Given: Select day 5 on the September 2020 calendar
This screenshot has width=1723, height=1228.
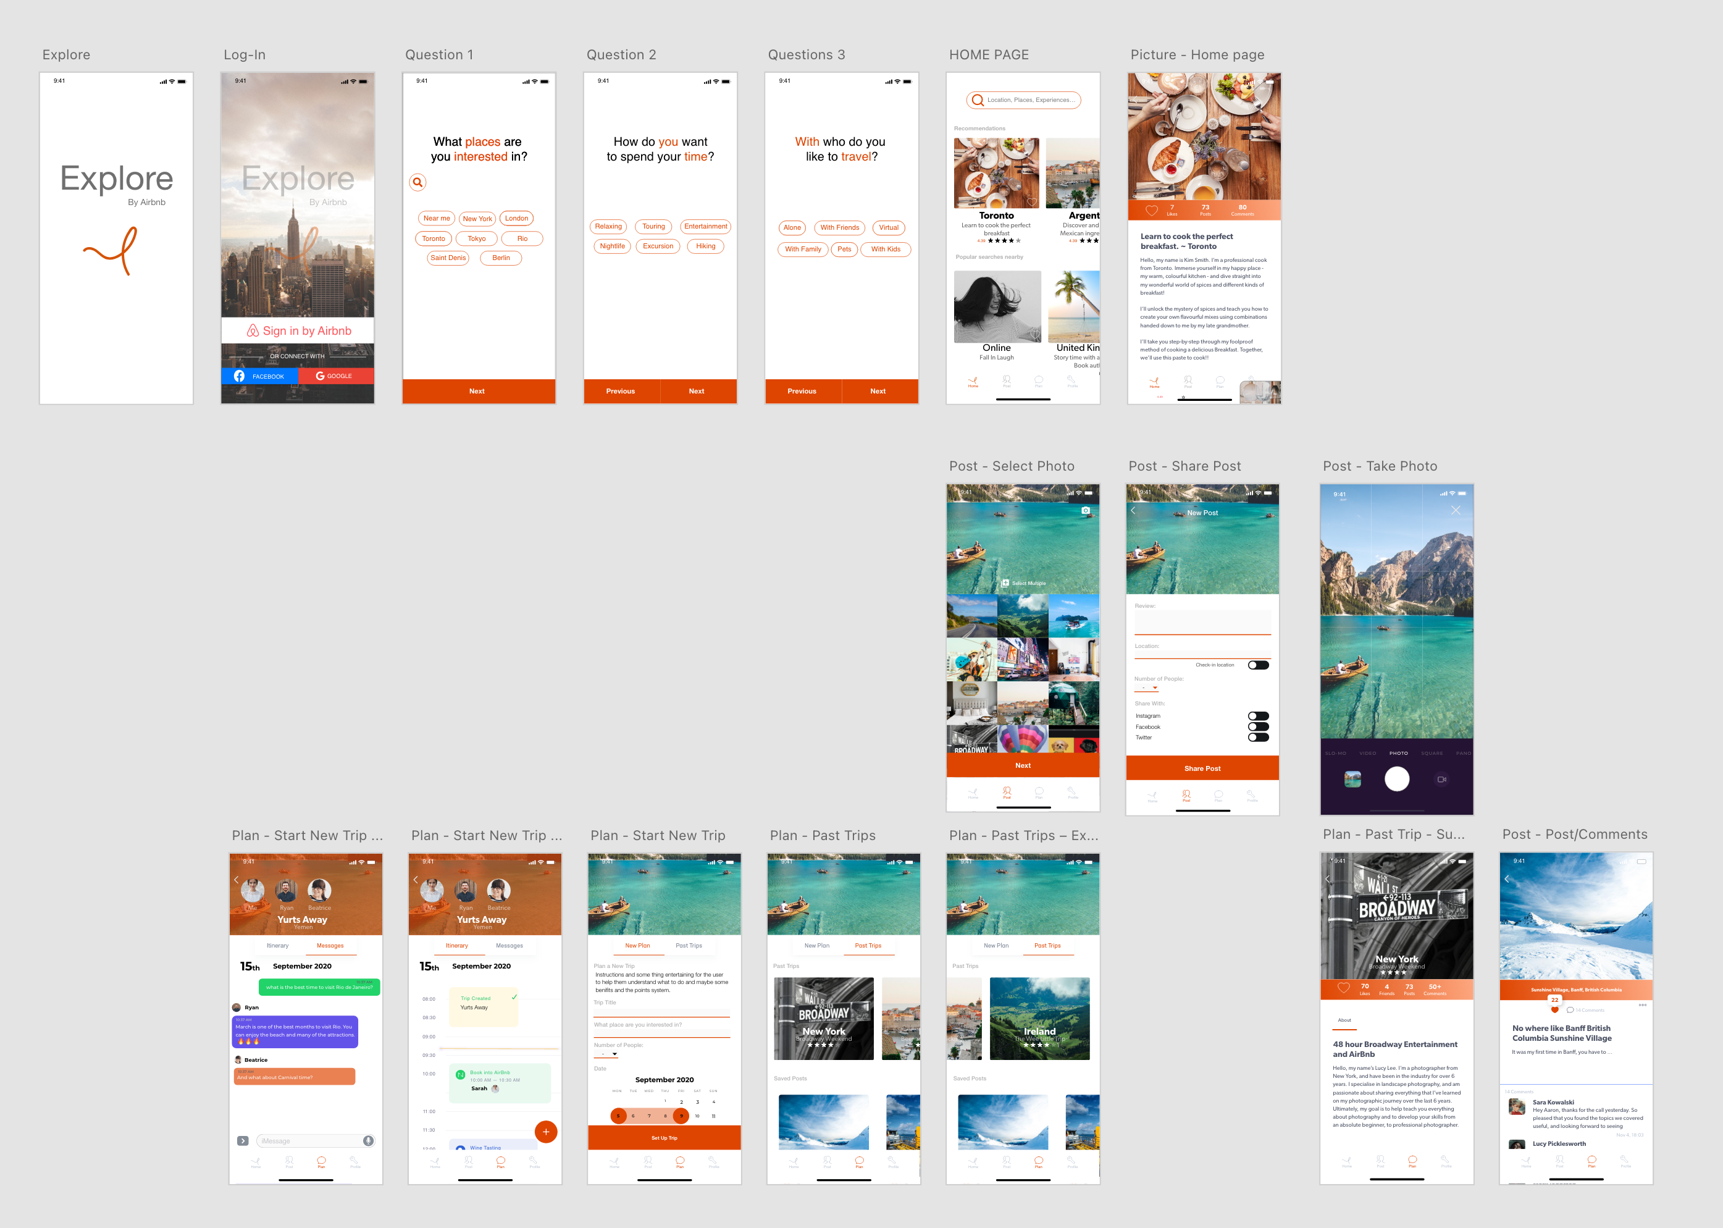Looking at the screenshot, I should [618, 1116].
